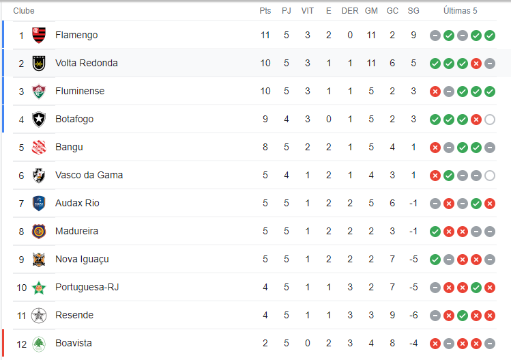This screenshot has width=511, height=360.
Task: Select the Últimas 5 column header
Action: [460, 11]
